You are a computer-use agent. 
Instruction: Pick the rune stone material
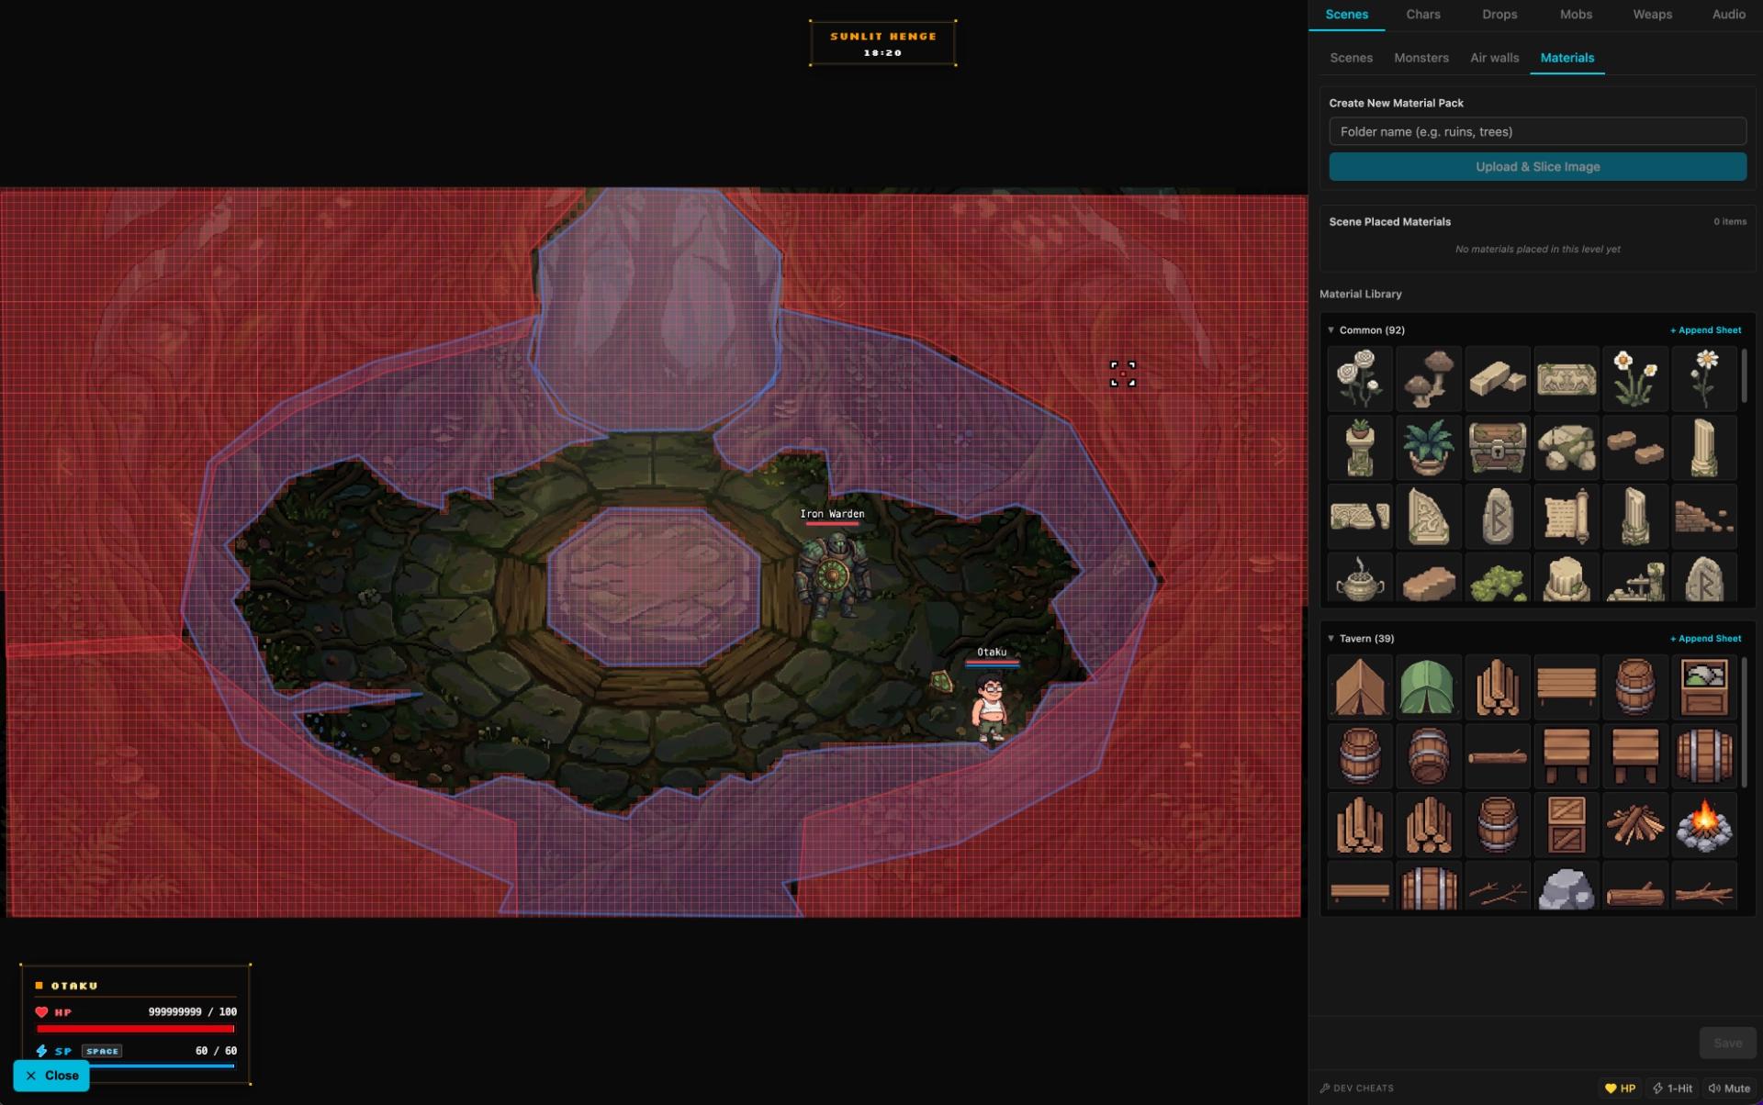(x=1498, y=516)
